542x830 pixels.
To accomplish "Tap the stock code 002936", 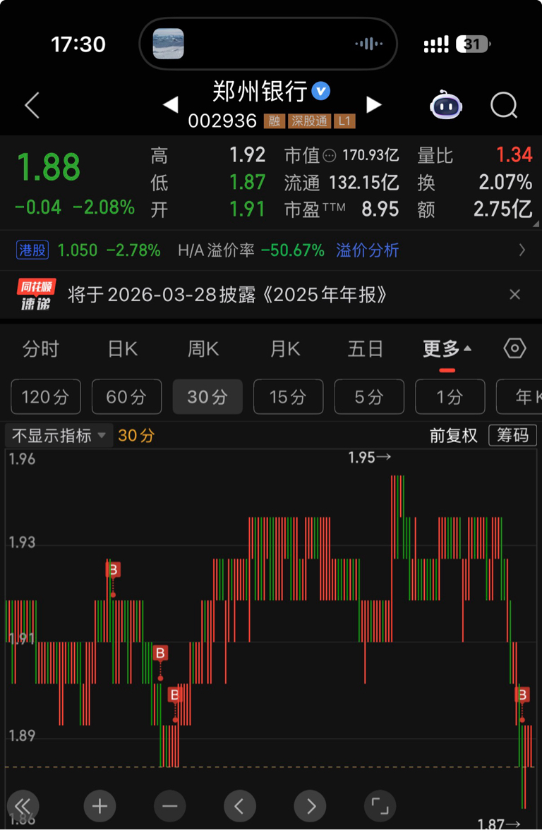I will click(222, 121).
